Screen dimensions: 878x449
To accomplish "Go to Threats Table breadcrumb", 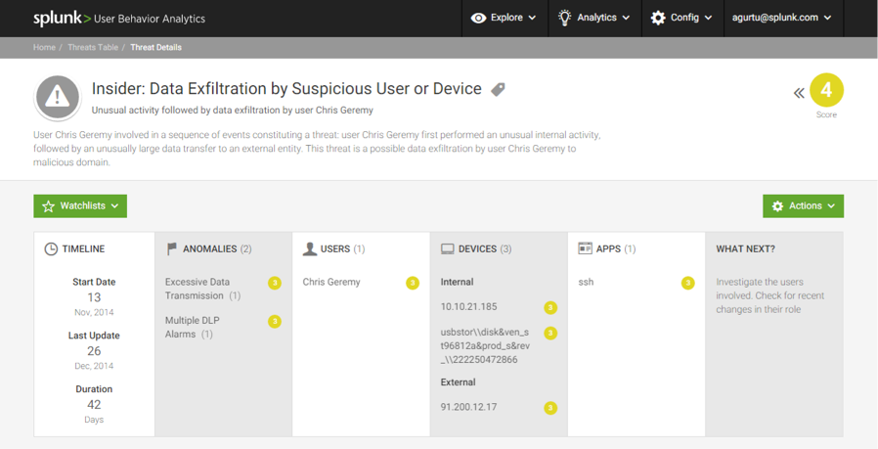I will [x=93, y=48].
